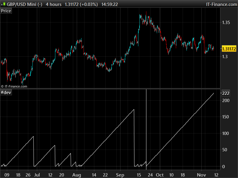Screen dimensions: 238x178
Task: Open the Price panel label
Action: [x=6, y=11]
